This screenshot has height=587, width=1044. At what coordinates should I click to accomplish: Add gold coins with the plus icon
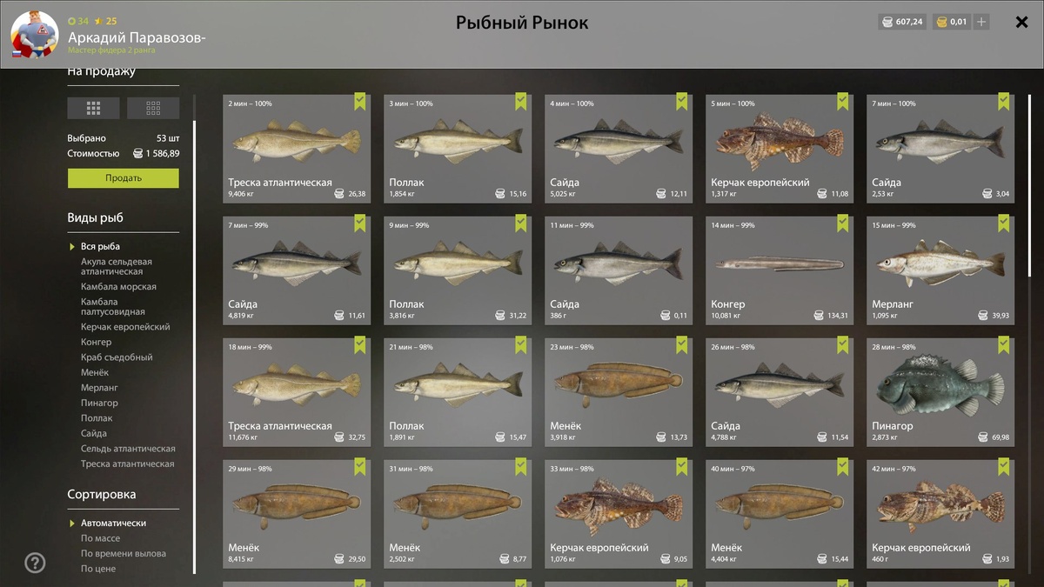point(981,22)
